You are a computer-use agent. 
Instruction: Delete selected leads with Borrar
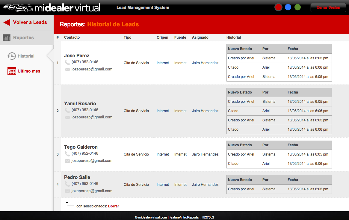coord(114,206)
